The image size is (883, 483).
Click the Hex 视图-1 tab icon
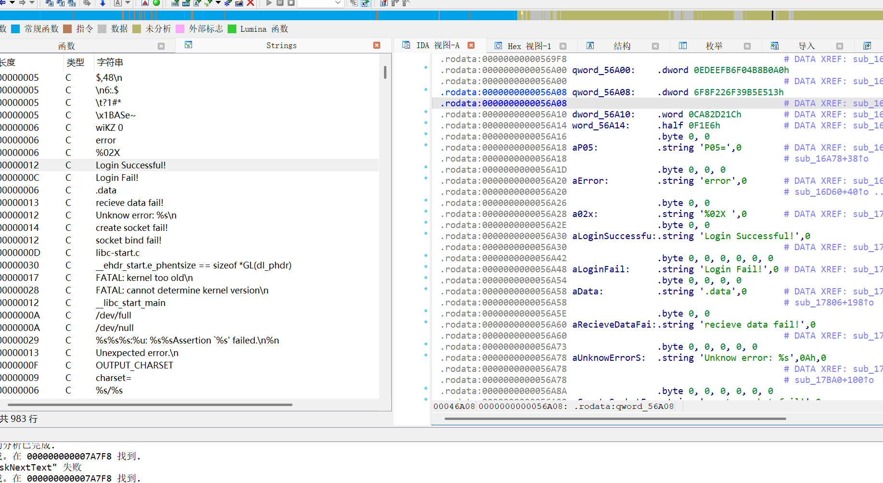pyautogui.click(x=499, y=46)
